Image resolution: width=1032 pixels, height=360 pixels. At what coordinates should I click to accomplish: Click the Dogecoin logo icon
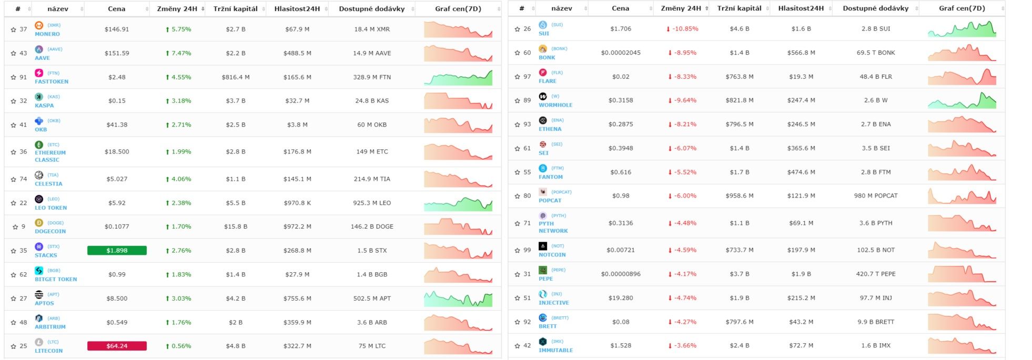tap(39, 223)
